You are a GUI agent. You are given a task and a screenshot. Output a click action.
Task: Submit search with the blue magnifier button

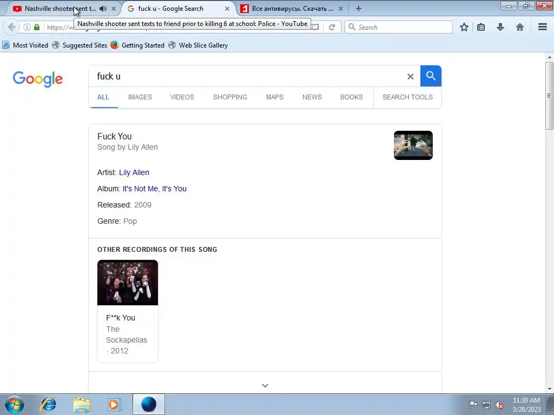[x=431, y=76]
